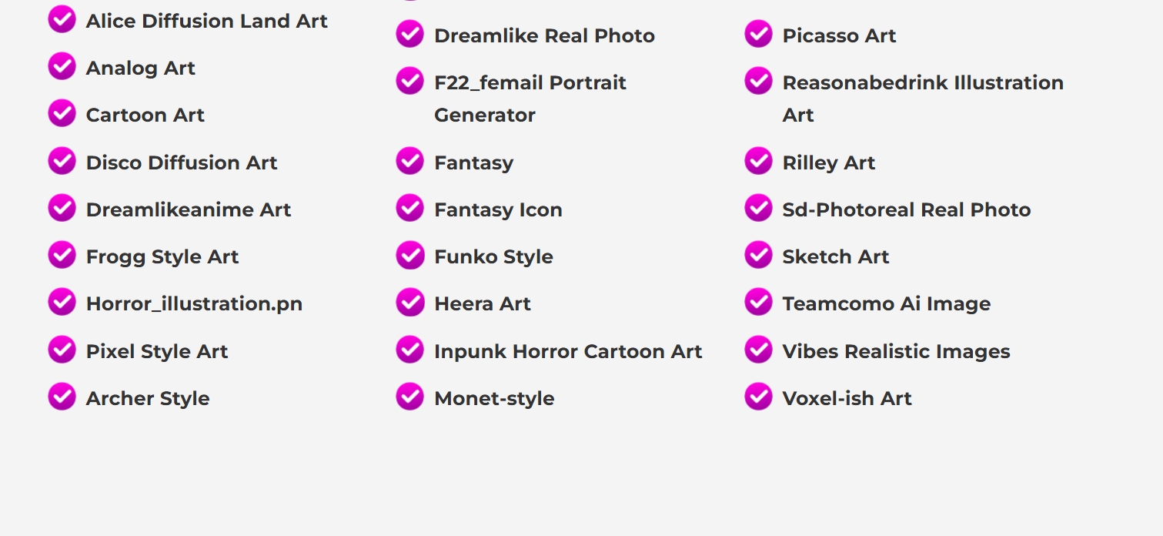This screenshot has width=1163, height=536.
Task: Click checkmark beside Pixel Style Art
Action: click(x=62, y=350)
